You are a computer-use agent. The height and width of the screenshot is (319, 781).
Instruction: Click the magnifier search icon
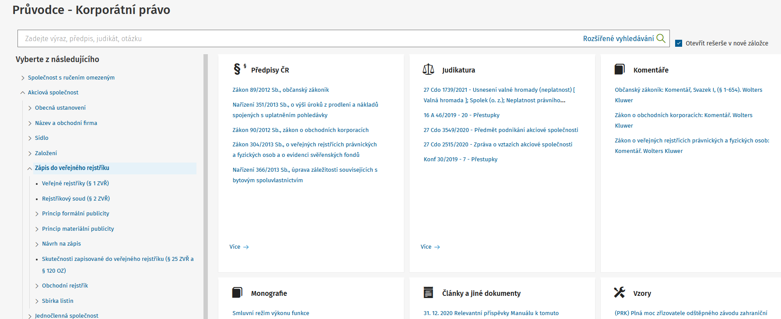(661, 38)
